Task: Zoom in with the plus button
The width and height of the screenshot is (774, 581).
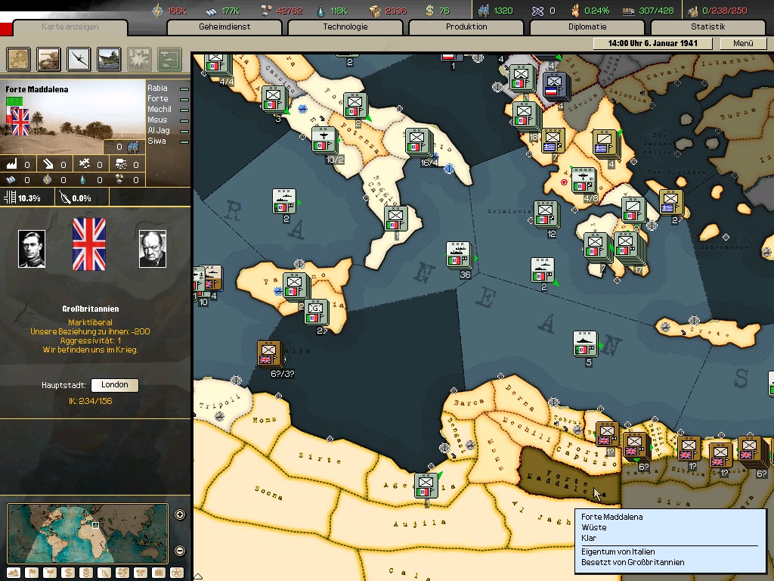Action: 180,515
